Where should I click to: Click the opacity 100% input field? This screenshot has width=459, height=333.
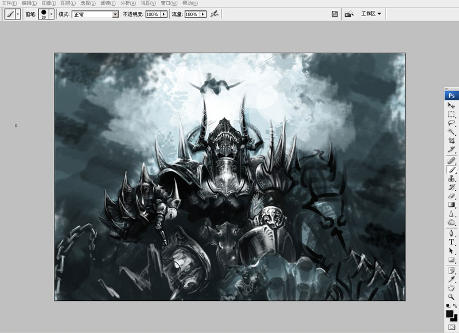point(153,14)
